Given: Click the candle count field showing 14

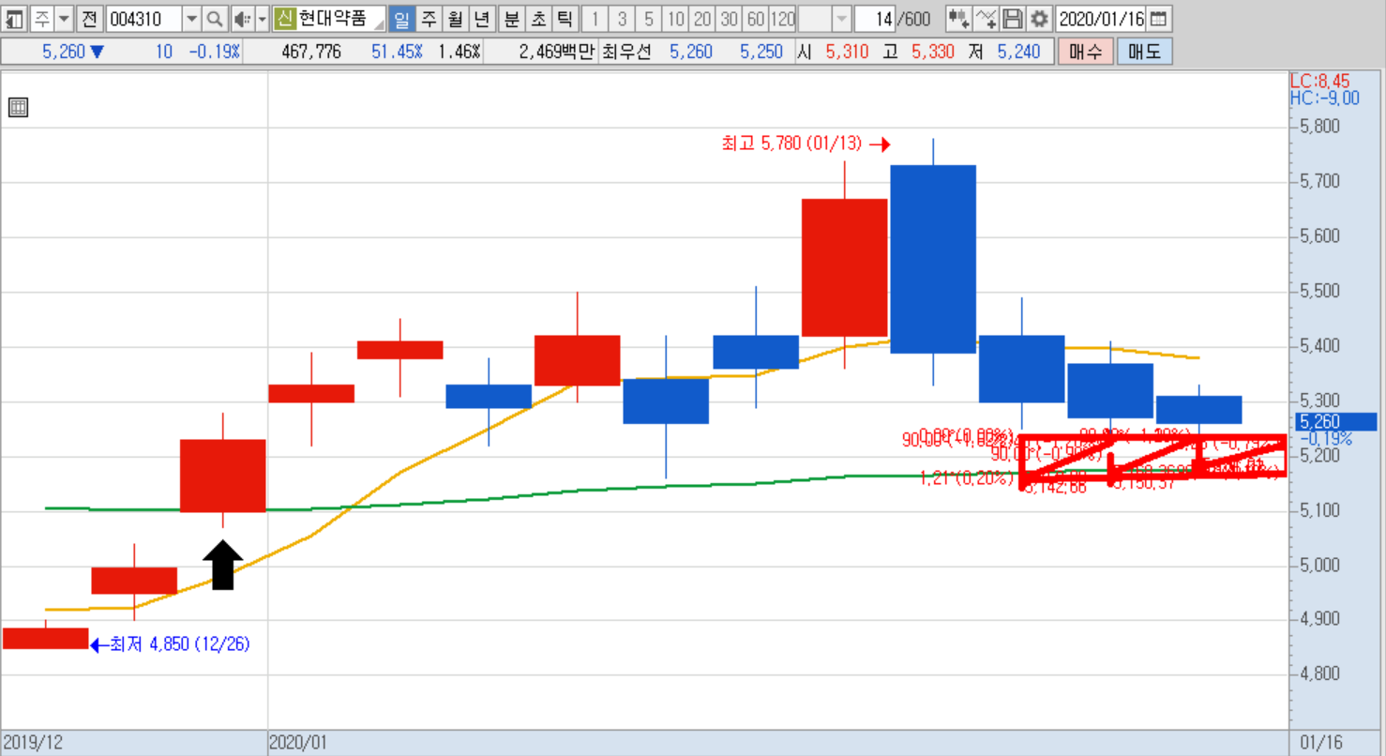Looking at the screenshot, I should (875, 18).
